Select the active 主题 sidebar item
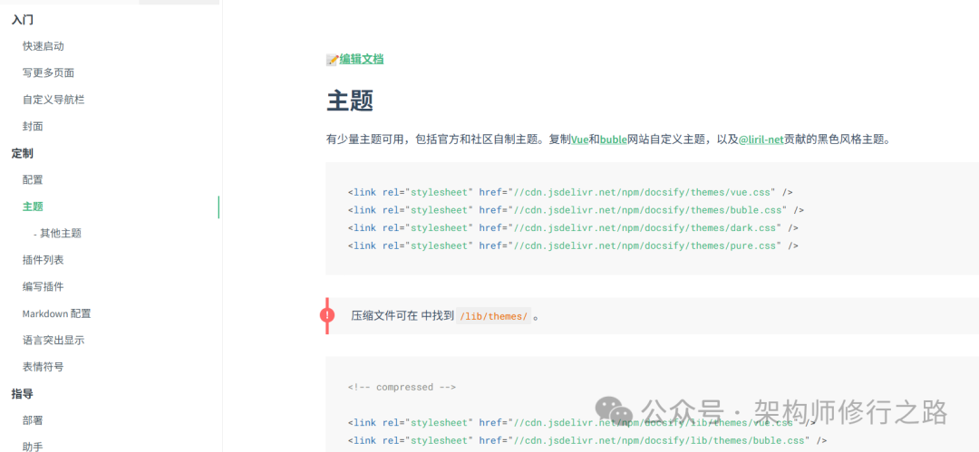This screenshot has width=979, height=452. pyautogui.click(x=33, y=207)
